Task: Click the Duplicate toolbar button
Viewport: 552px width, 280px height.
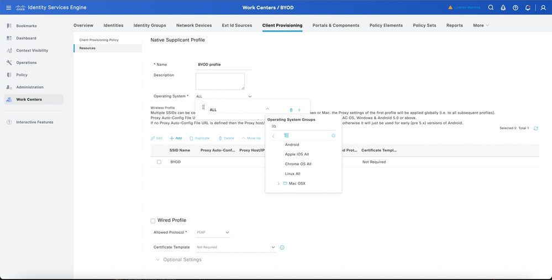Action: click(199, 138)
